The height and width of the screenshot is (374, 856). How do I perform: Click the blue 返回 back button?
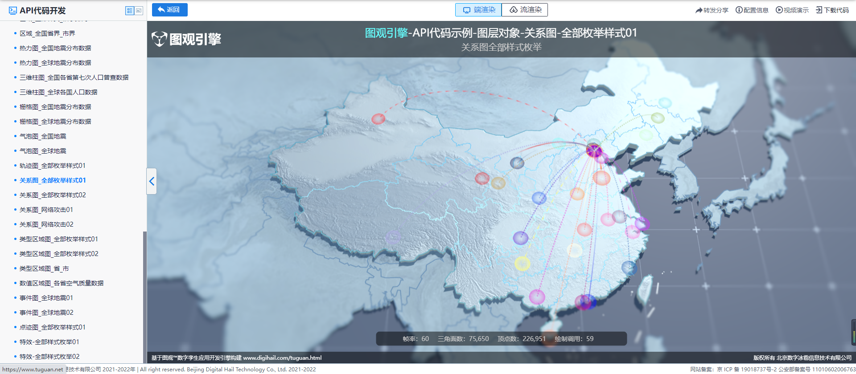coord(169,10)
